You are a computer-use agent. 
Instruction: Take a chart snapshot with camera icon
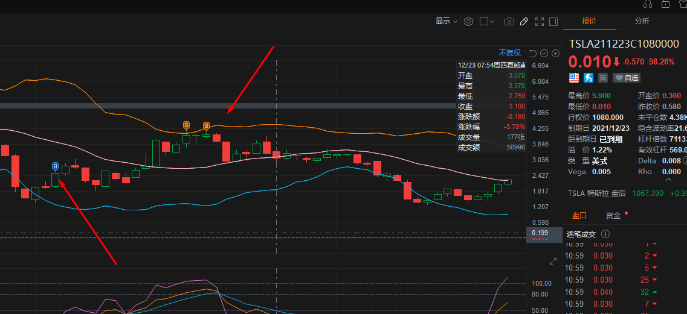point(509,22)
